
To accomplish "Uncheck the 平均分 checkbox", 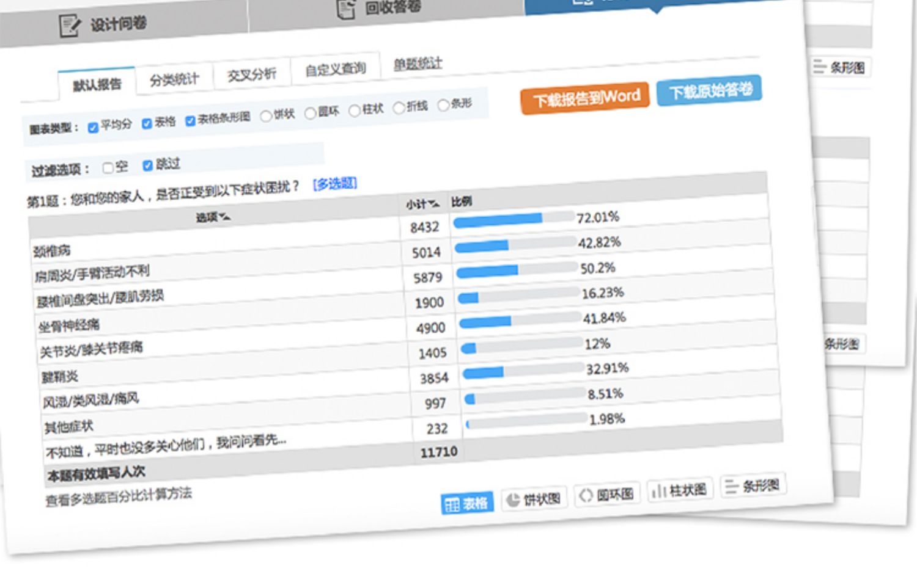I will coord(93,128).
